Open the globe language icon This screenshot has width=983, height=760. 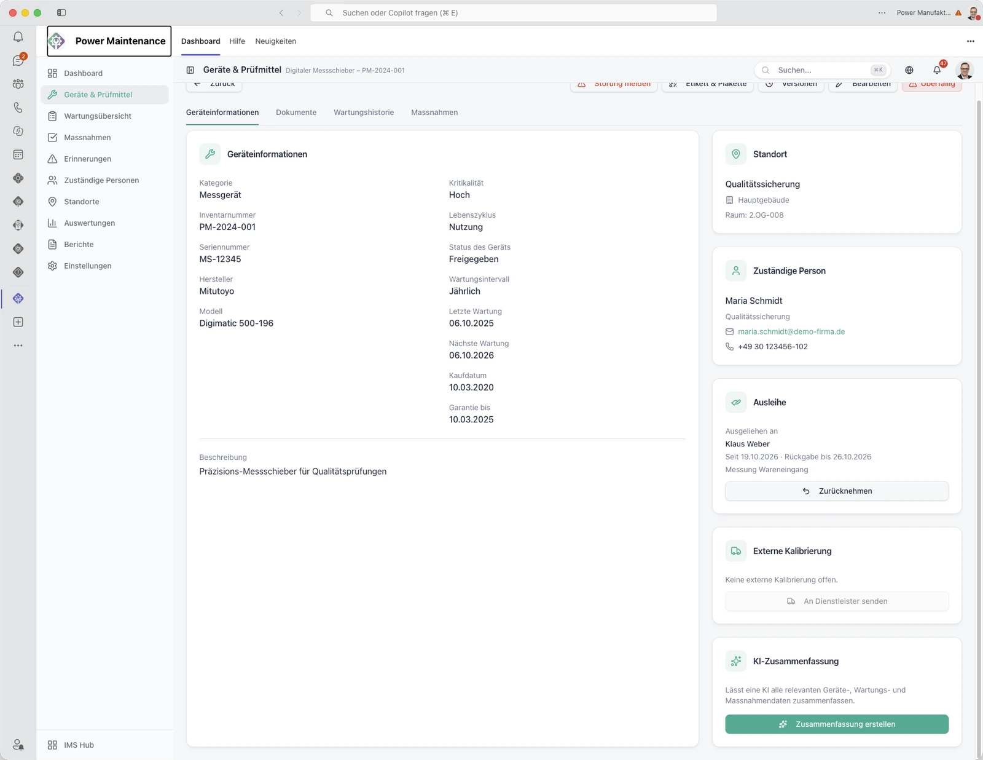click(x=909, y=70)
